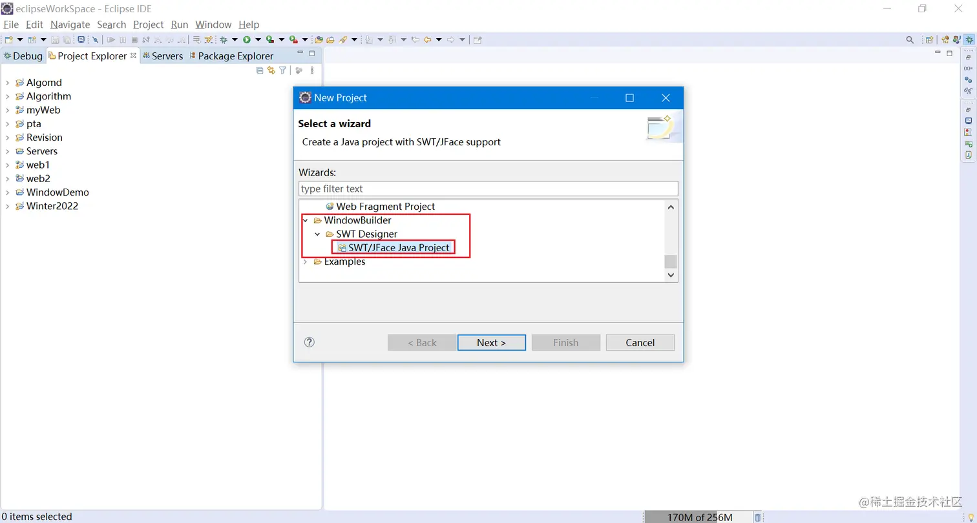The width and height of the screenshot is (977, 523).
Task: Close the Project Explorer tab
Action: pyautogui.click(x=134, y=56)
